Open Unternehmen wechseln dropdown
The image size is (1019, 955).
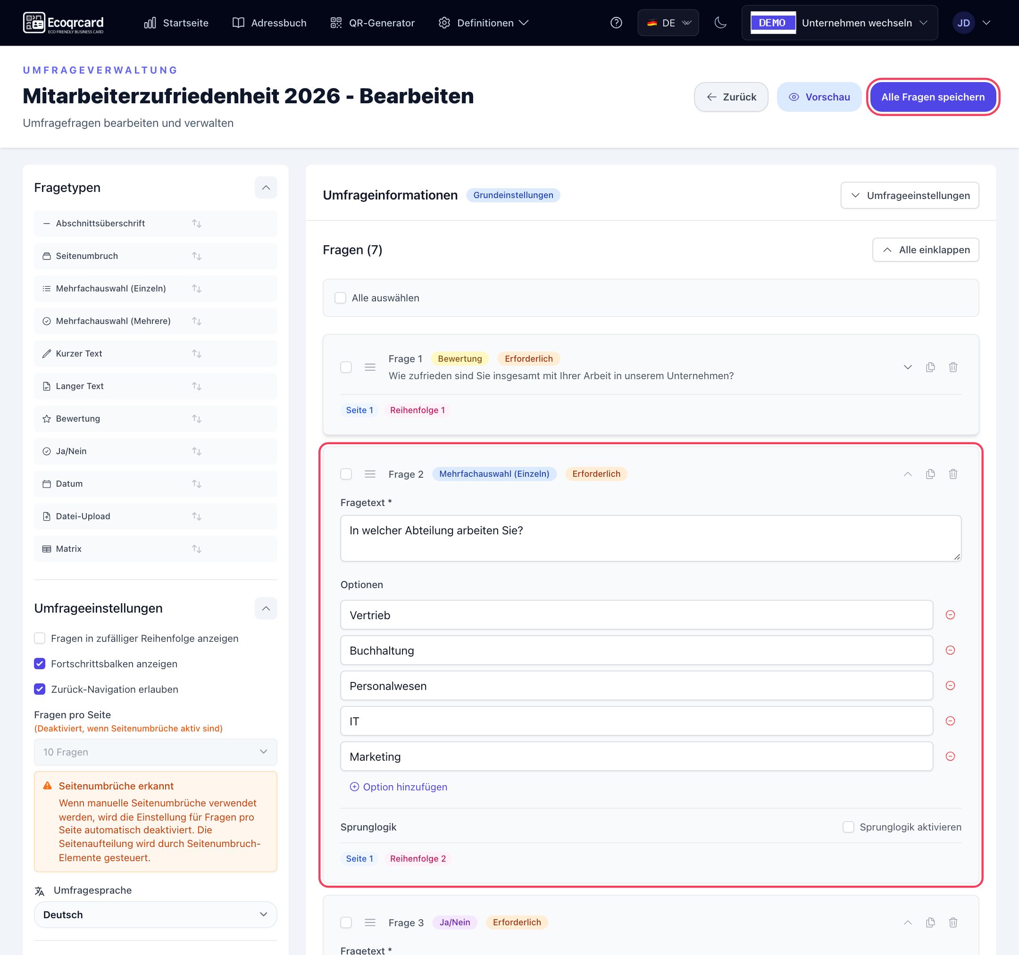[x=840, y=23]
